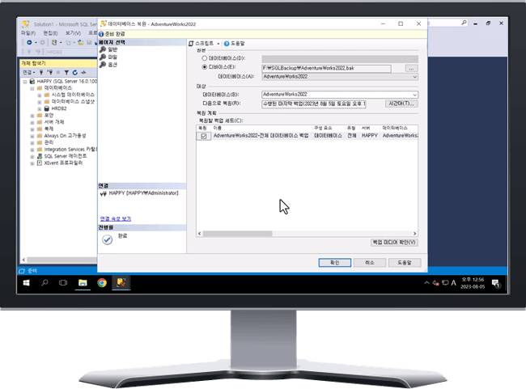Click the device path field F:\SQLBackup\AdventureWorks2022.bak
This screenshot has width=526, height=389.
pyautogui.click(x=326, y=69)
